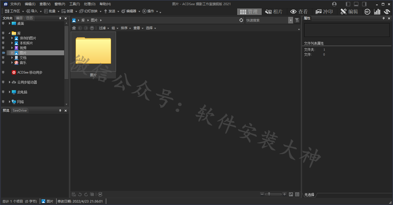Open the quick search dropdown arrow
This screenshot has width=393, height=205.
291,20
